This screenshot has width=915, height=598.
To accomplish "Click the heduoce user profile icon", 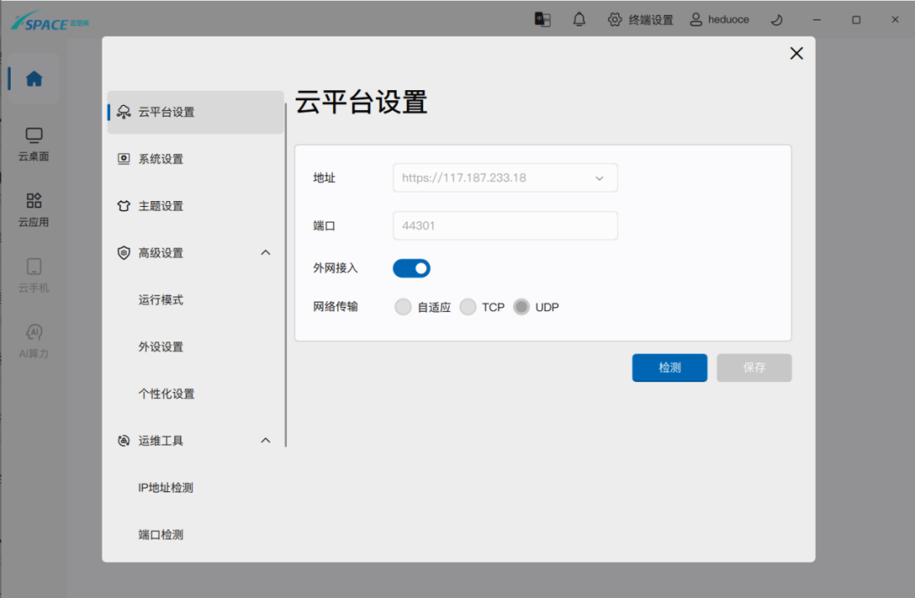I will pyautogui.click(x=696, y=20).
